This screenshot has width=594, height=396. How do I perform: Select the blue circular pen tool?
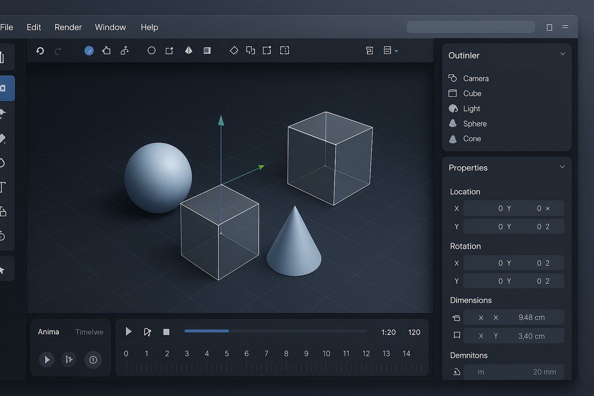(x=89, y=51)
